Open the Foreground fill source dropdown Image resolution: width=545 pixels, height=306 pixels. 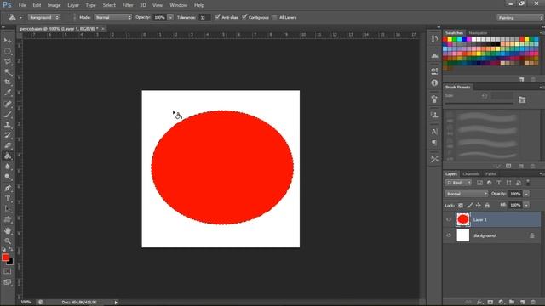[x=43, y=17]
